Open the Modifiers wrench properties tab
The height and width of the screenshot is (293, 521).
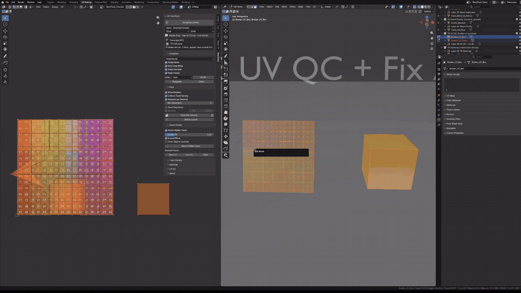click(x=439, y=100)
